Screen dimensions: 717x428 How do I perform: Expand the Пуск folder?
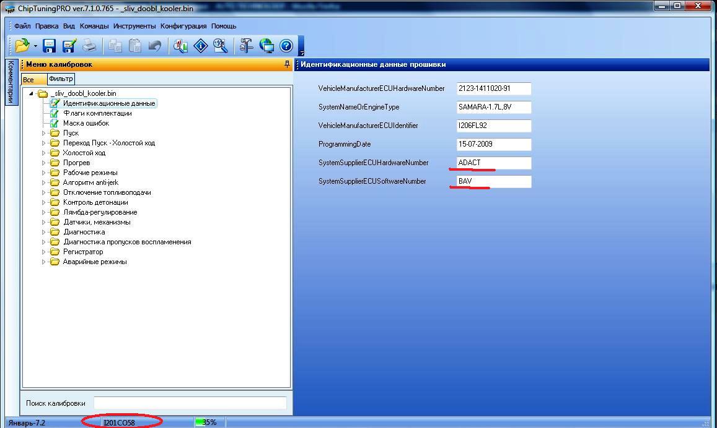pyautogui.click(x=44, y=133)
